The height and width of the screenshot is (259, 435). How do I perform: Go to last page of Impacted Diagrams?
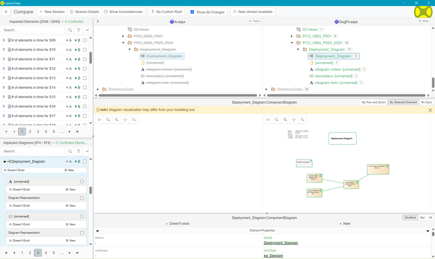77,253
